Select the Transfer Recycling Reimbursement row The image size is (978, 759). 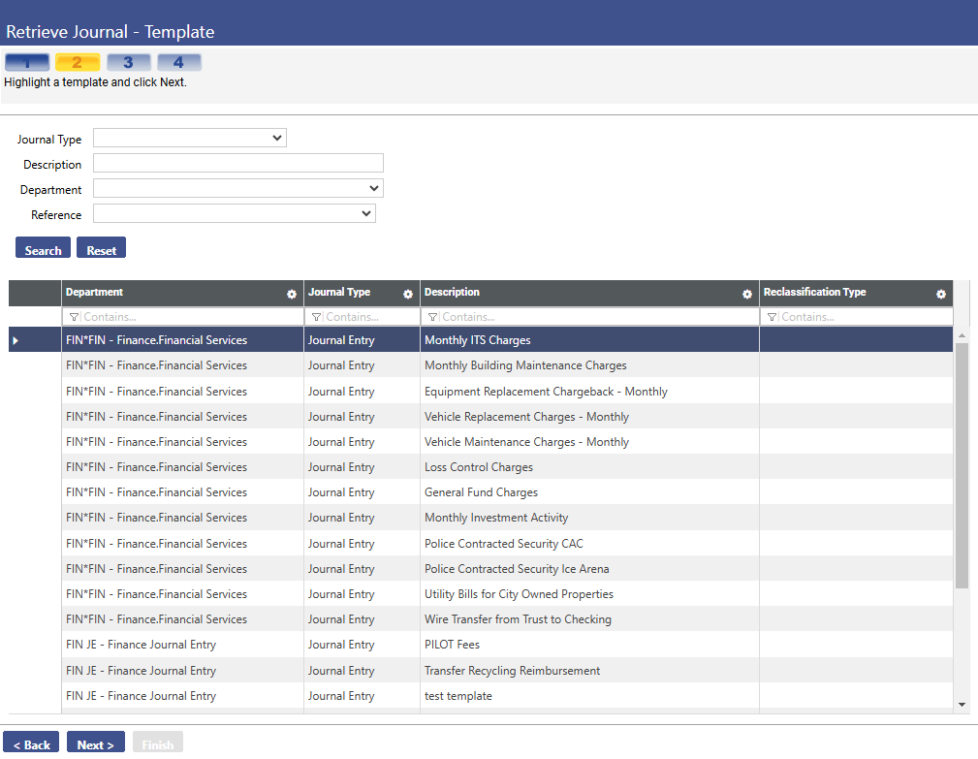tap(481, 671)
